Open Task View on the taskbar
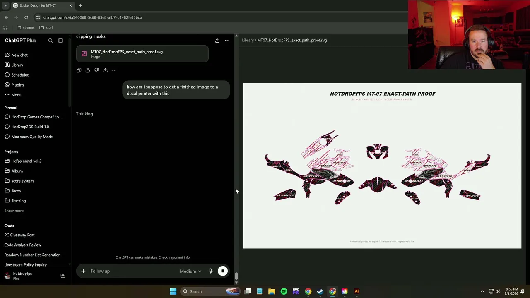The image size is (530, 298). (x=248, y=291)
